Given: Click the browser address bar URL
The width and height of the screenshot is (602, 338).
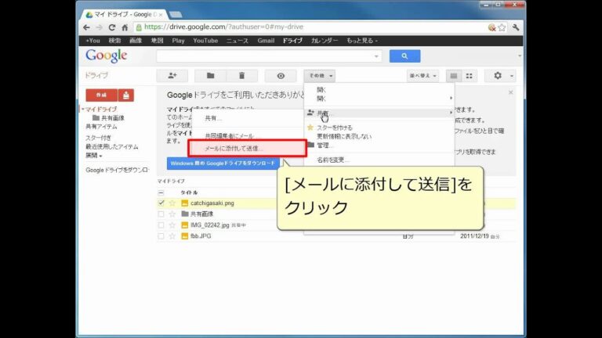Looking at the screenshot, I should (x=224, y=27).
